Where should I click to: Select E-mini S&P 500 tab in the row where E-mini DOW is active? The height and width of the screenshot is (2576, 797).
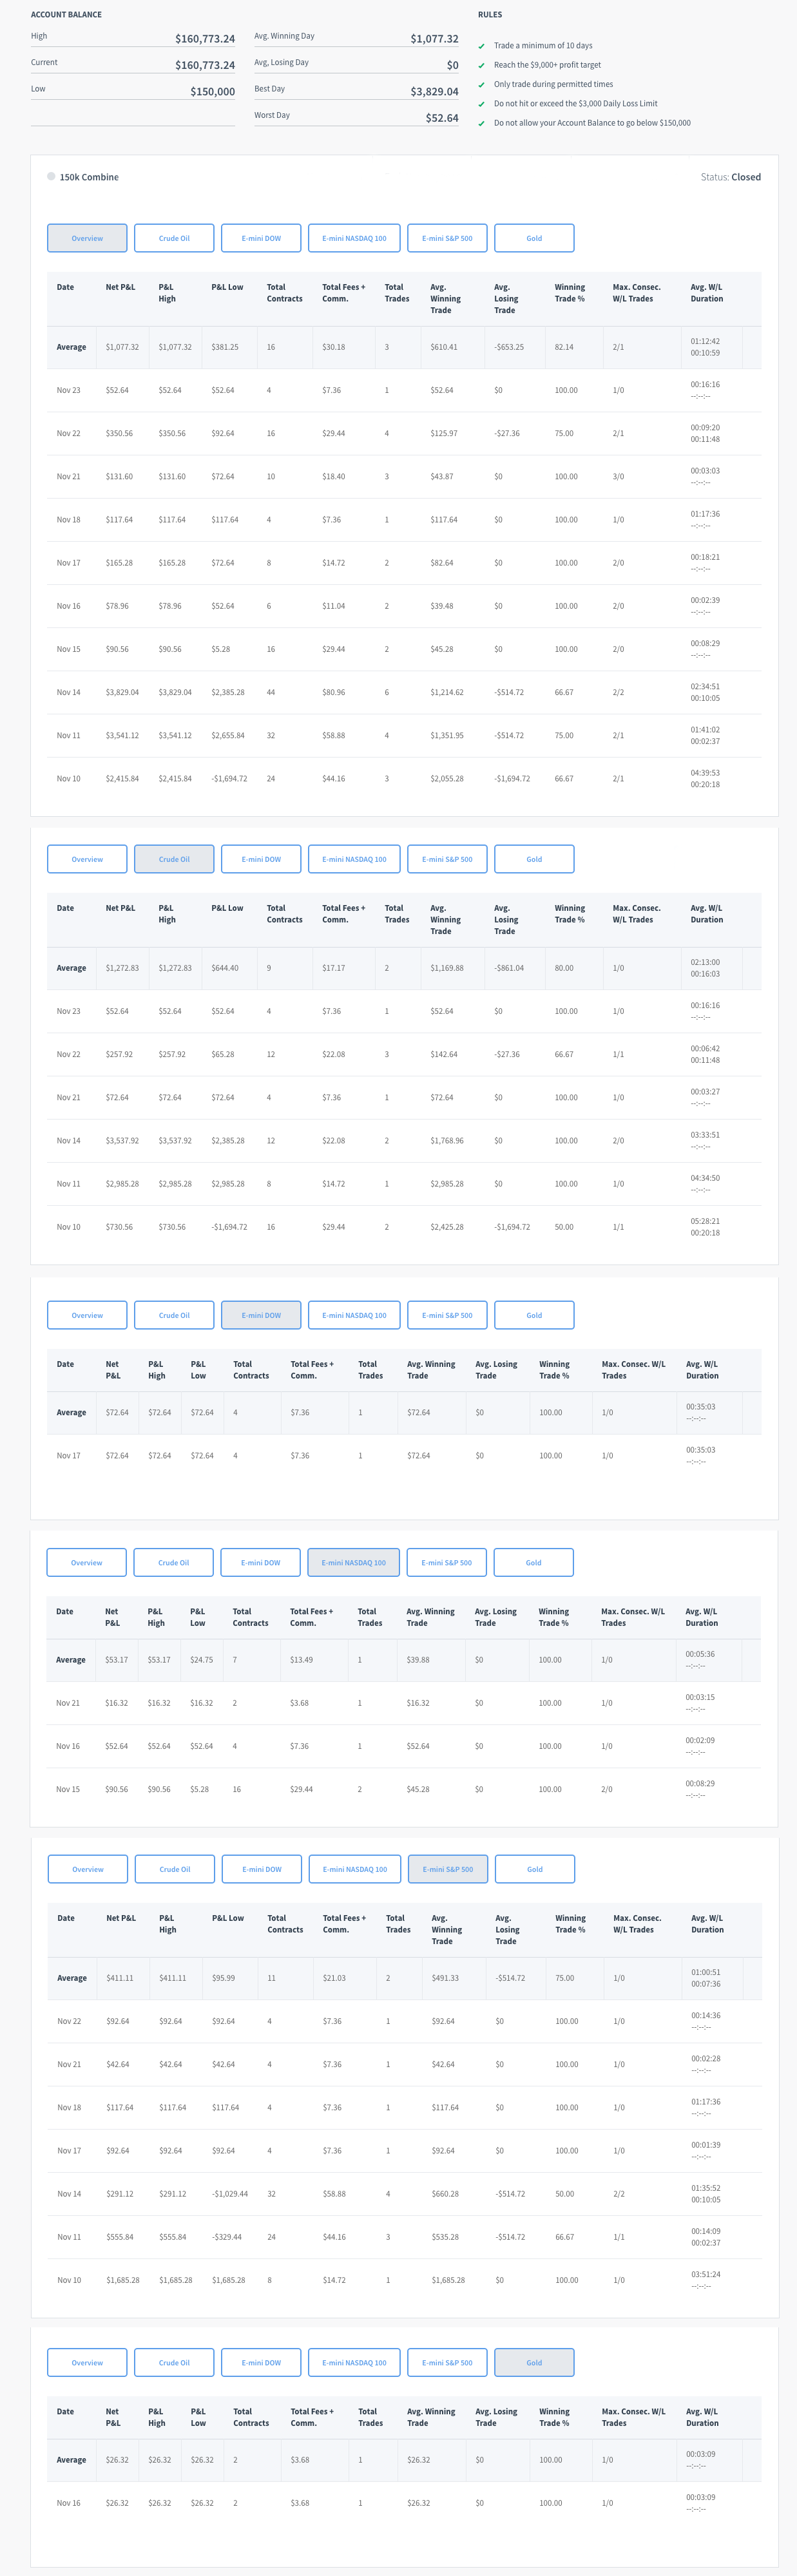pos(447,1315)
